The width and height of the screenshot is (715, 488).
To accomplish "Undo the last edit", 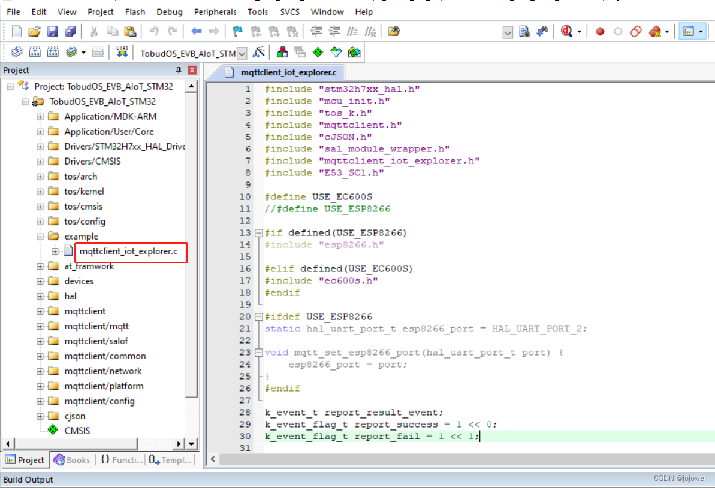I will [154, 31].
